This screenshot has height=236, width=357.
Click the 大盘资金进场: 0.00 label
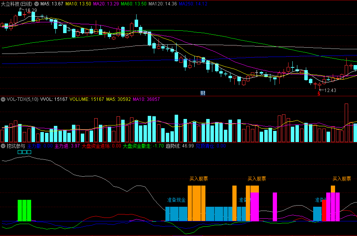pyautogui.click(x=101, y=146)
